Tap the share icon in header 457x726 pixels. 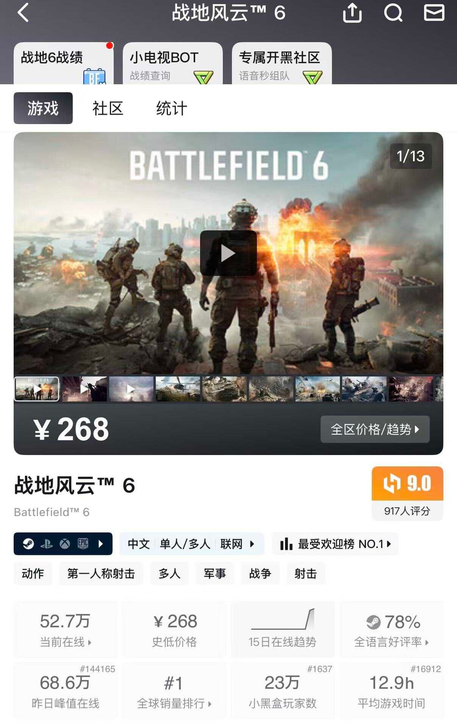(x=352, y=13)
